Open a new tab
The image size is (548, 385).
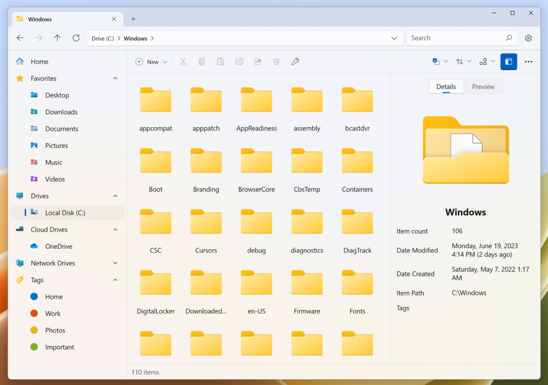[133, 19]
